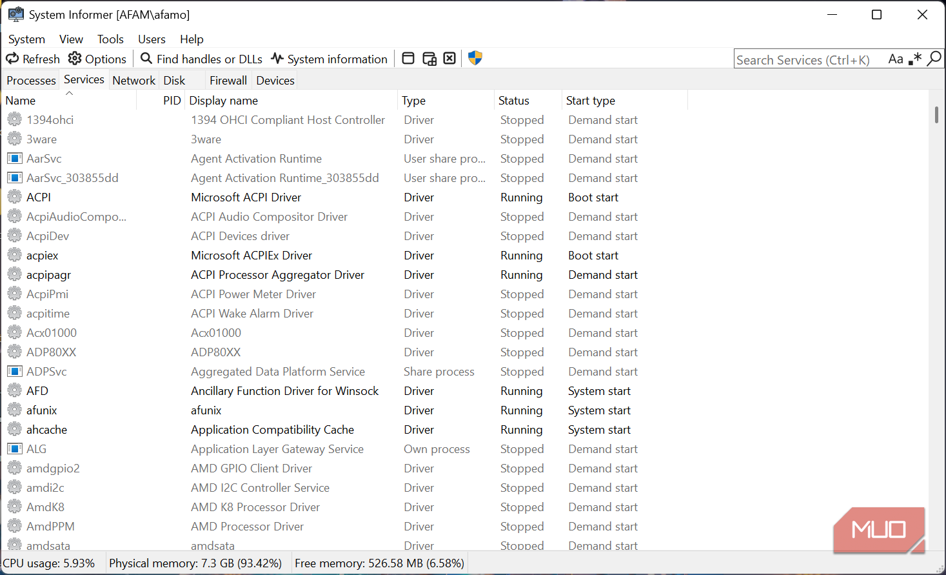Select Microsoft ACPI Driver display name
Screen dimensions: 946x575
[x=246, y=197]
